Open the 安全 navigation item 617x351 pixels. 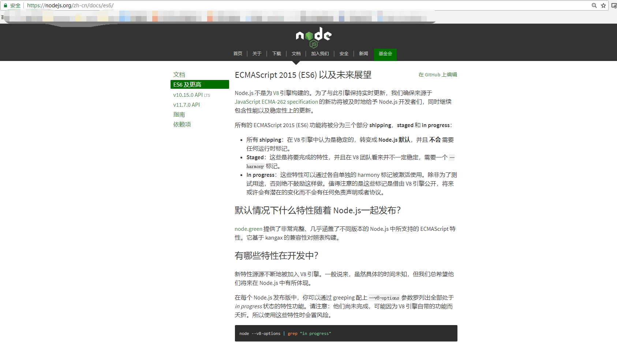[344, 54]
